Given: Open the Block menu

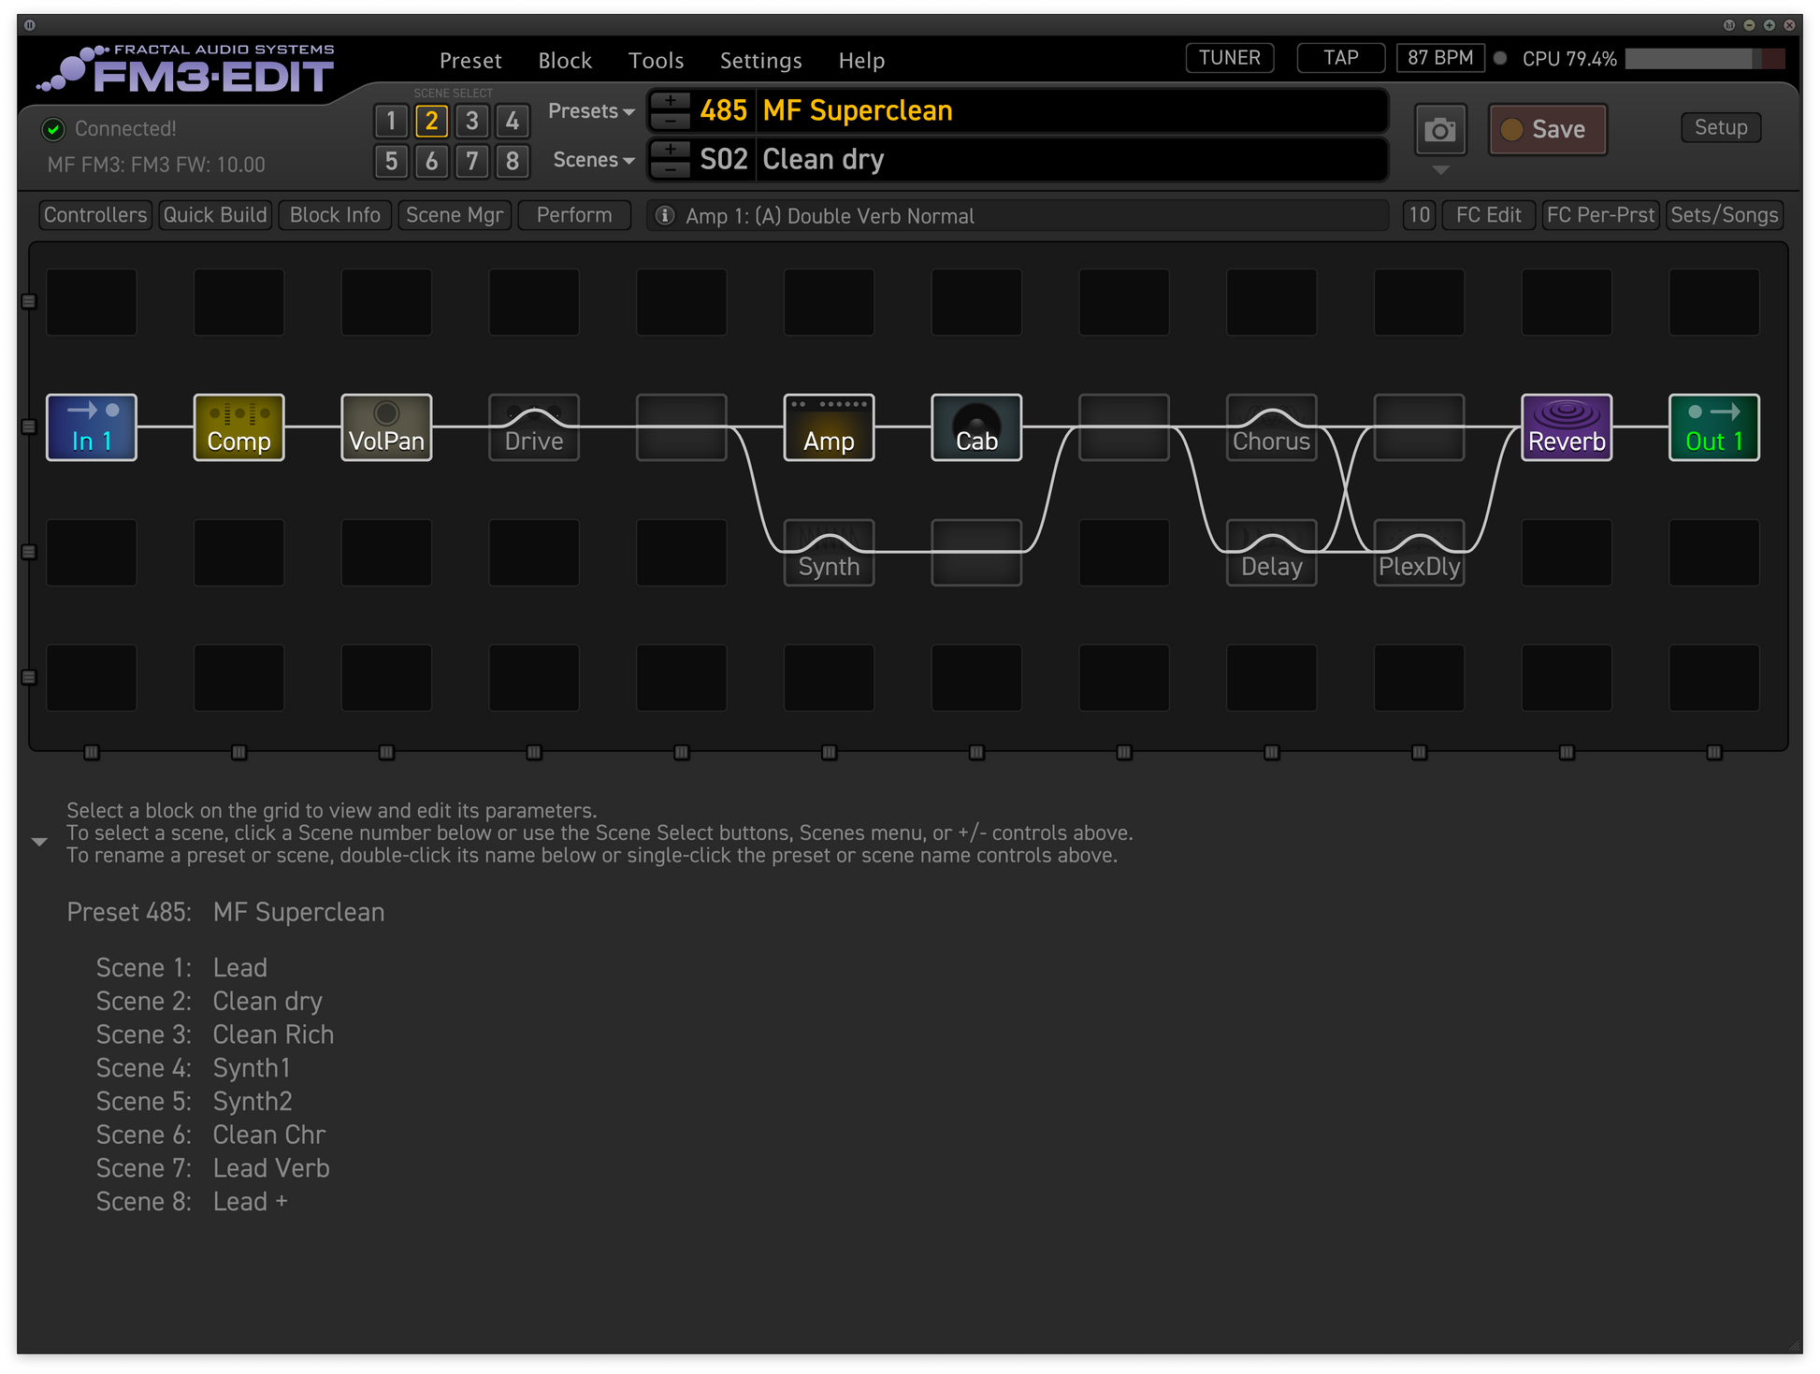Looking at the screenshot, I should [565, 61].
